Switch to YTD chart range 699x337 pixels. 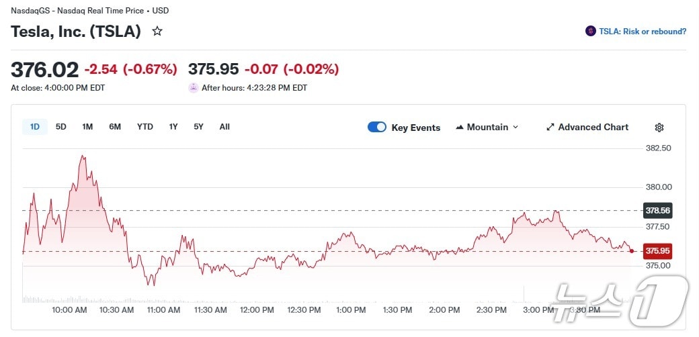click(145, 127)
